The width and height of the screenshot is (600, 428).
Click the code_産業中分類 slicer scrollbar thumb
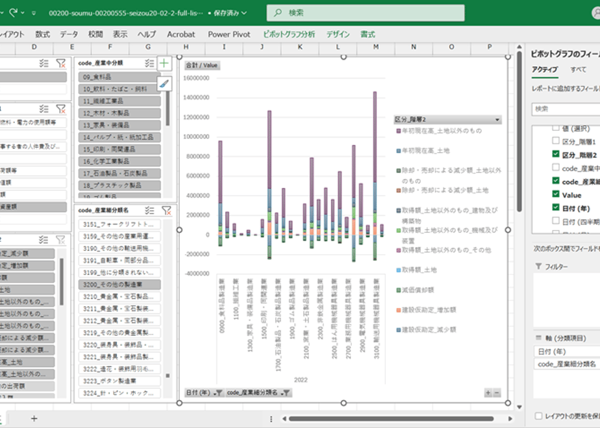click(168, 108)
